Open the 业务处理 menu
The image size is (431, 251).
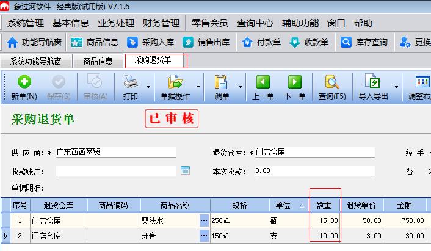click(116, 23)
